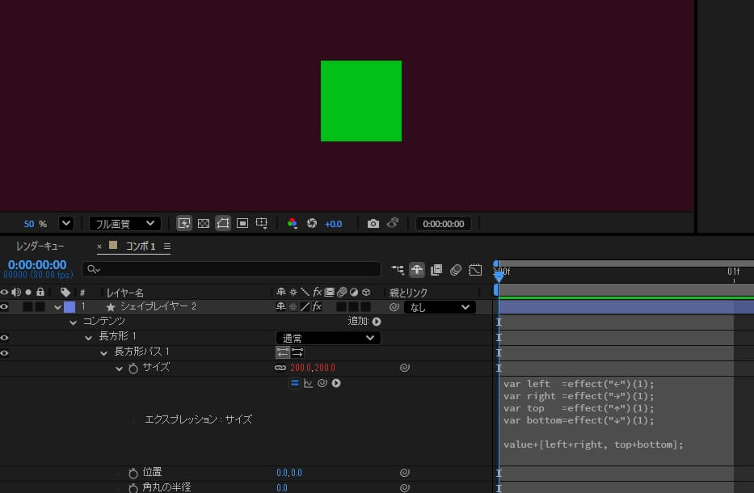The image size is (754, 493).
Task: Click the 追加 add contents button
Action: (x=377, y=322)
